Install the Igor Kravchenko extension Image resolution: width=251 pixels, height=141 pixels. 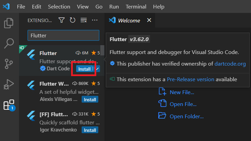click(90, 130)
